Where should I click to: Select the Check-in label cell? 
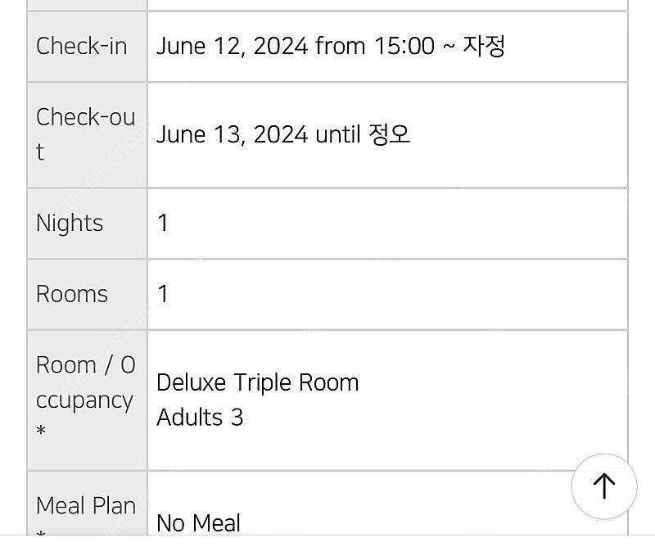click(x=88, y=47)
